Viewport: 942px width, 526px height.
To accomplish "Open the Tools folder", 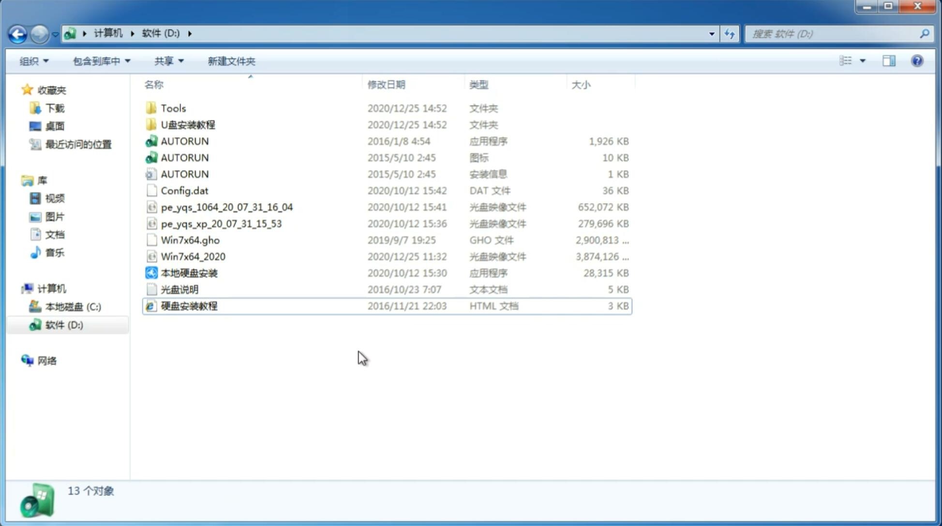I will coord(173,108).
